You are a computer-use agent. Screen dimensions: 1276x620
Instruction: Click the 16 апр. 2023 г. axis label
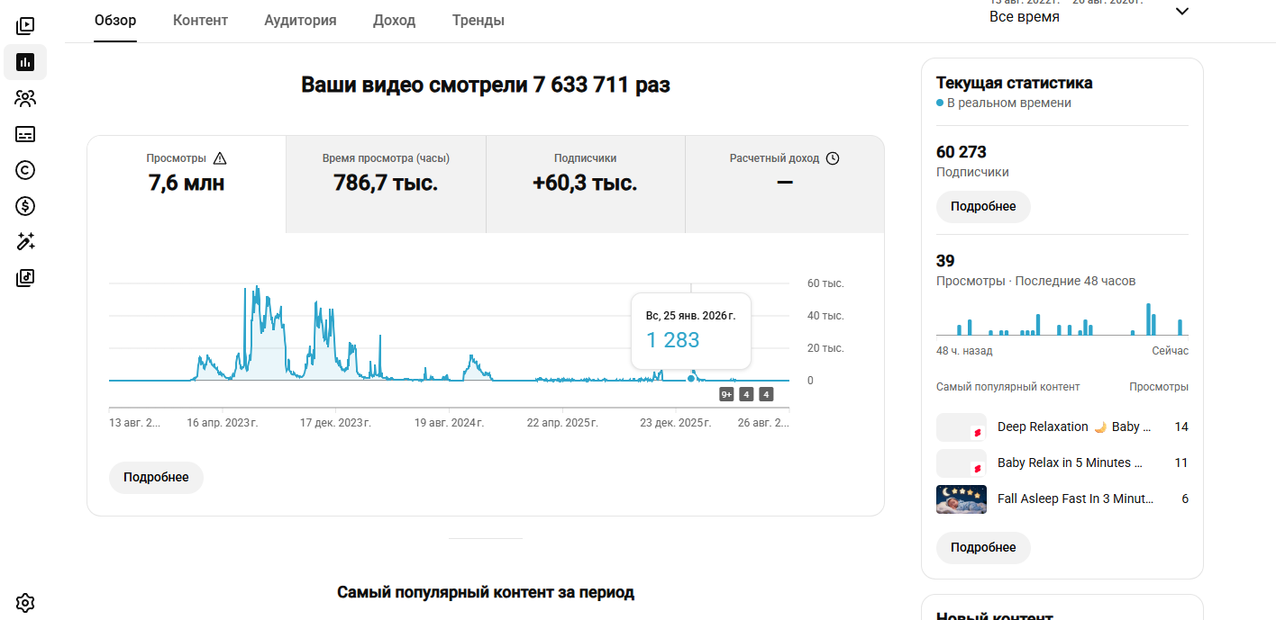[x=223, y=422]
